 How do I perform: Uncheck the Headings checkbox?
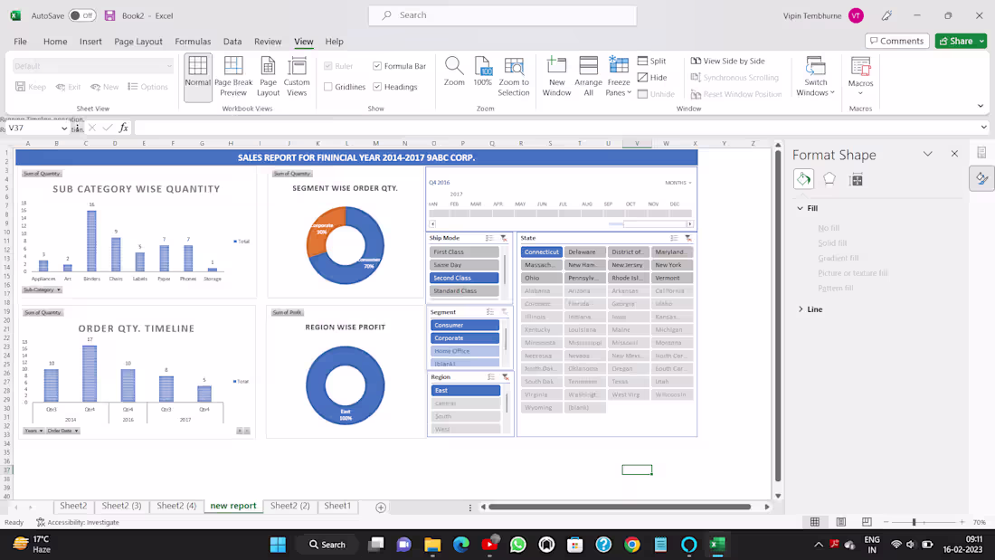pos(377,86)
